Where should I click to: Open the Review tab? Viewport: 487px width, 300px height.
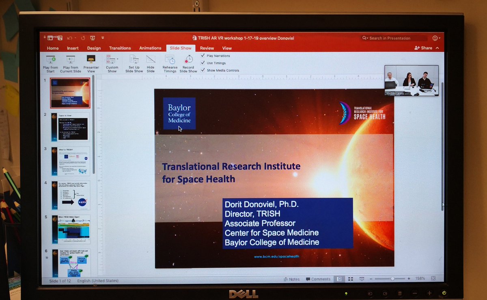tap(207, 48)
